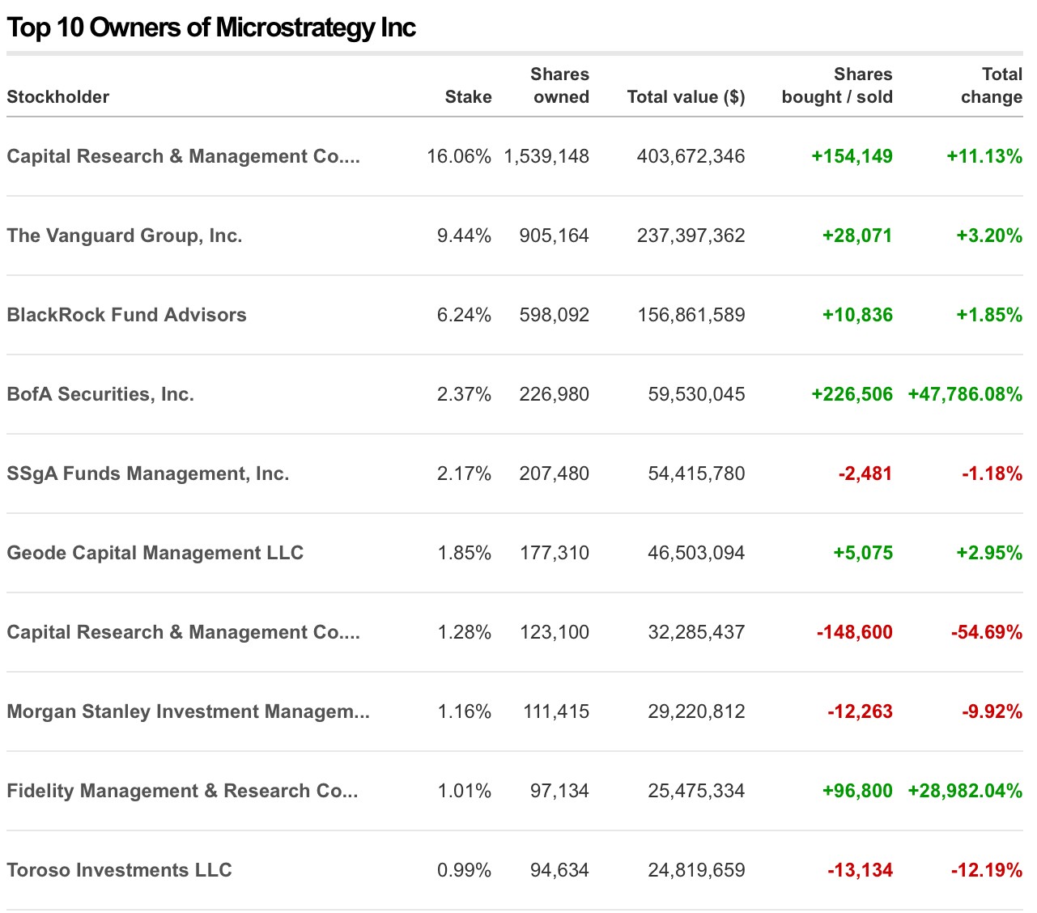1037x913 pixels.
Task: Select Toroso Investments LLC stockholder
Action: click(x=119, y=870)
